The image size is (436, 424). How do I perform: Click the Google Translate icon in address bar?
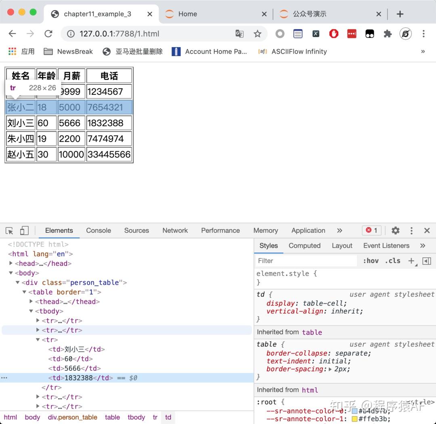click(239, 34)
